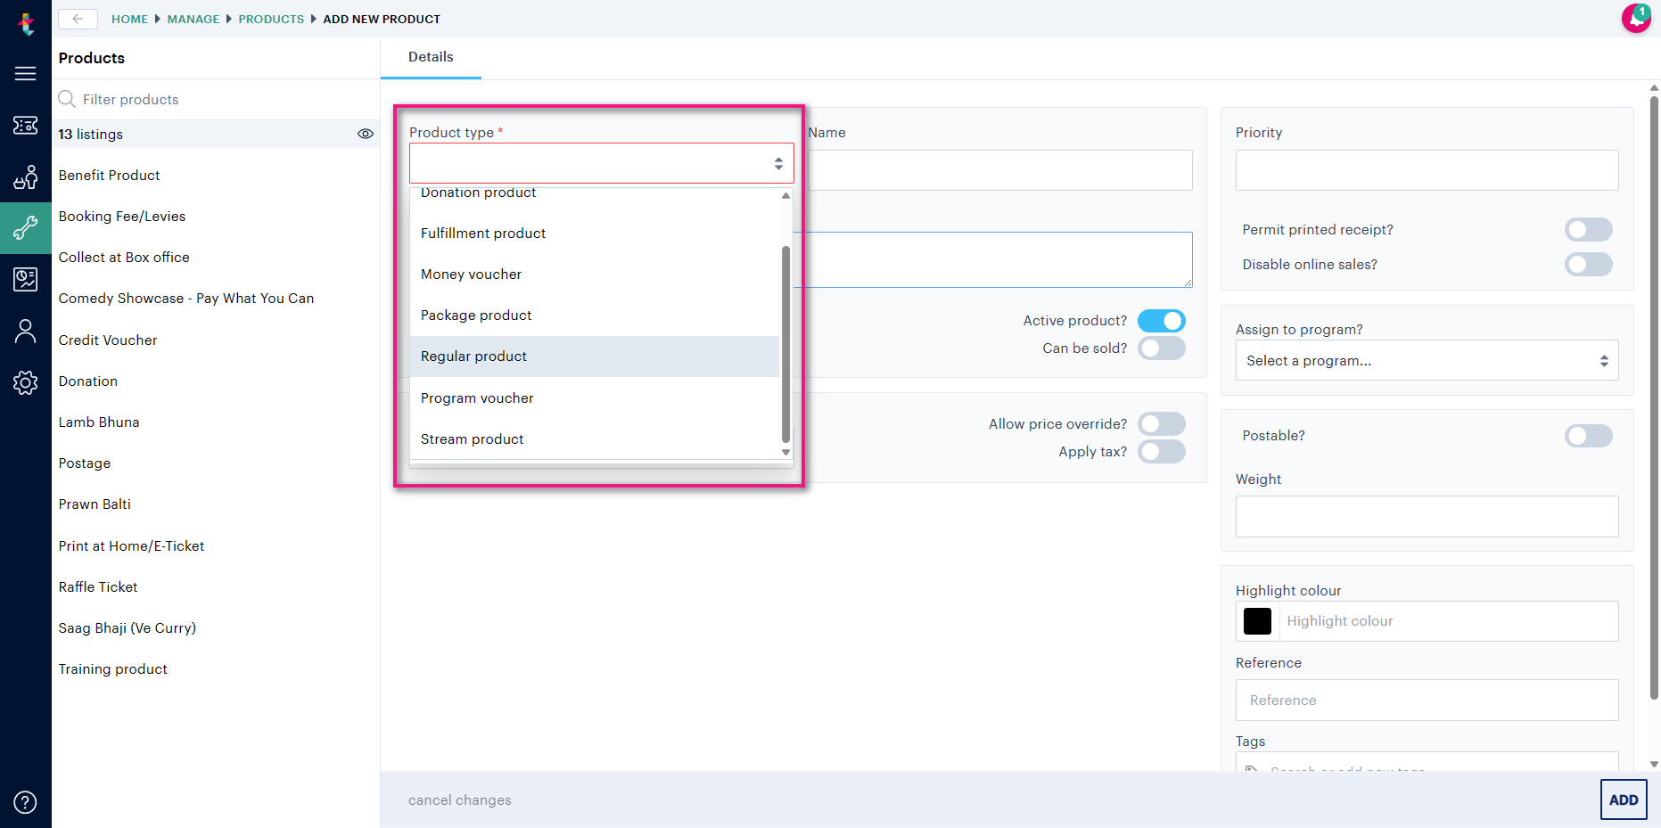This screenshot has width=1661, height=828.
Task: Open the help question mark icon
Action: tap(25, 802)
